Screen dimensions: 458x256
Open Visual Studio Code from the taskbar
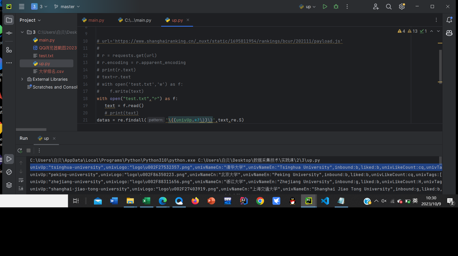325,201
